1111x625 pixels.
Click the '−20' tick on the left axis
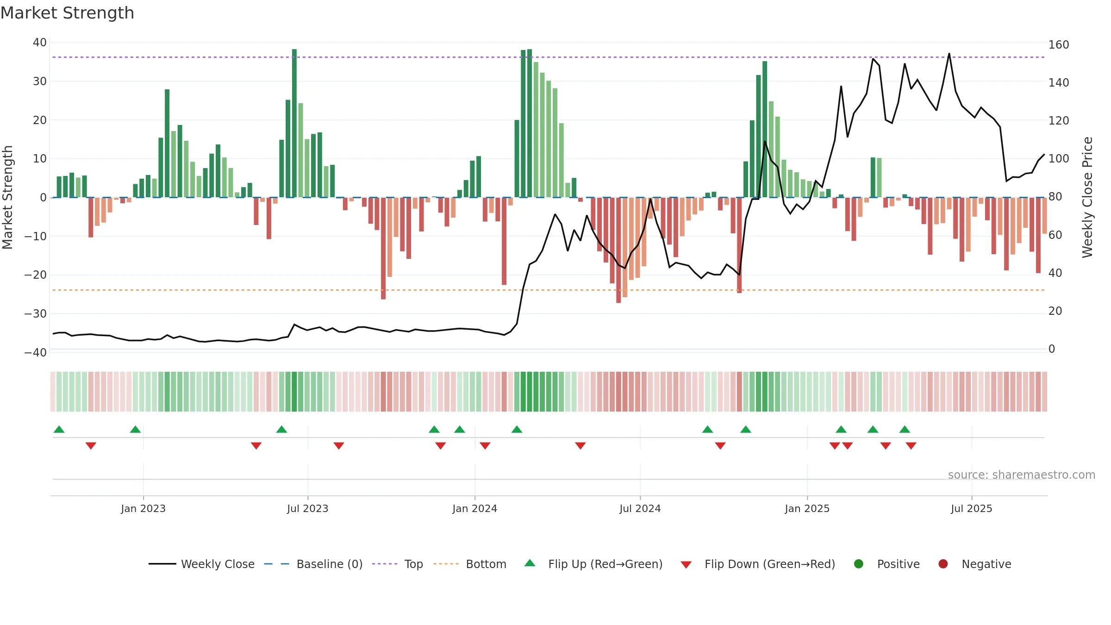[36, 275]
